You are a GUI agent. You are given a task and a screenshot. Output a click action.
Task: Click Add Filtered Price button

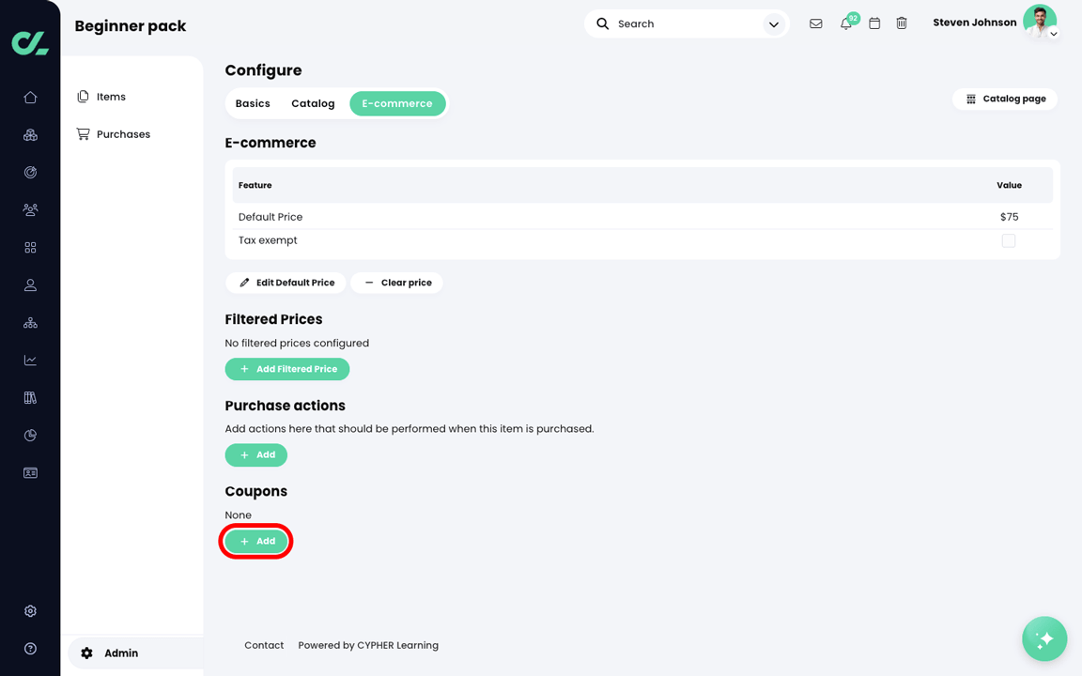click(x=287, y=369)
